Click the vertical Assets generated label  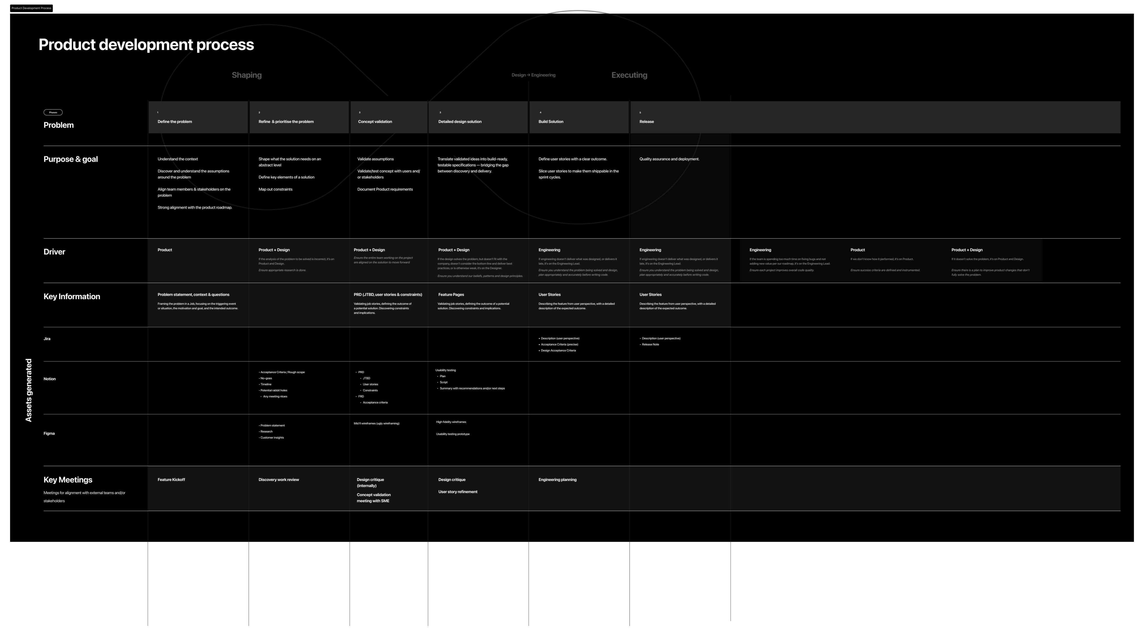[x=29, y=390]
